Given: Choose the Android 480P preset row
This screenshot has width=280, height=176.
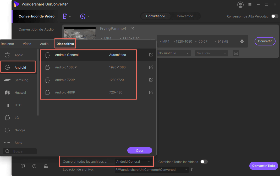Looking at the screenshot, I should coord(98,92).
